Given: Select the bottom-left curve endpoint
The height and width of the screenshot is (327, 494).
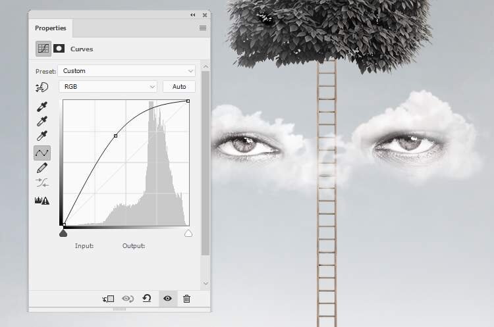Looking at the screenshot, I should 64,225.
